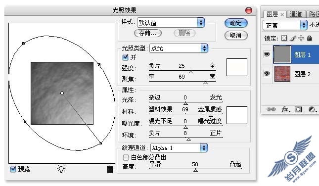The image size is (319, 186).
Task: Close the 光照效果 dialog with red button
Action: click(249, 10)
